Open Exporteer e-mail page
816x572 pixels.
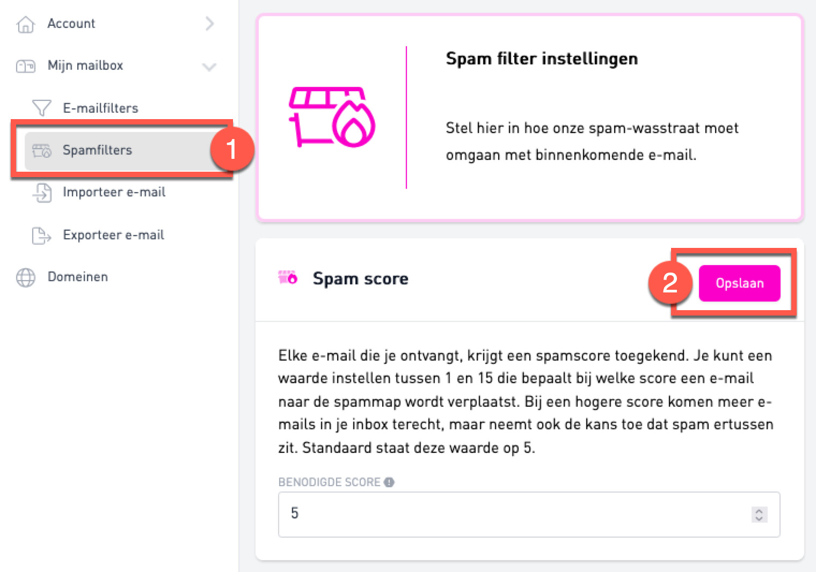113,235
